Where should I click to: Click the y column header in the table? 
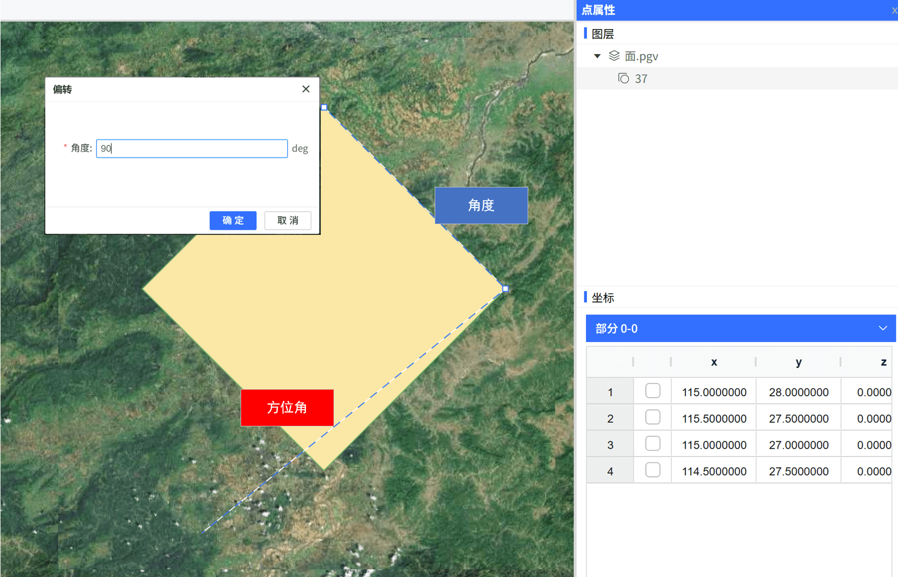coord(798,362)
